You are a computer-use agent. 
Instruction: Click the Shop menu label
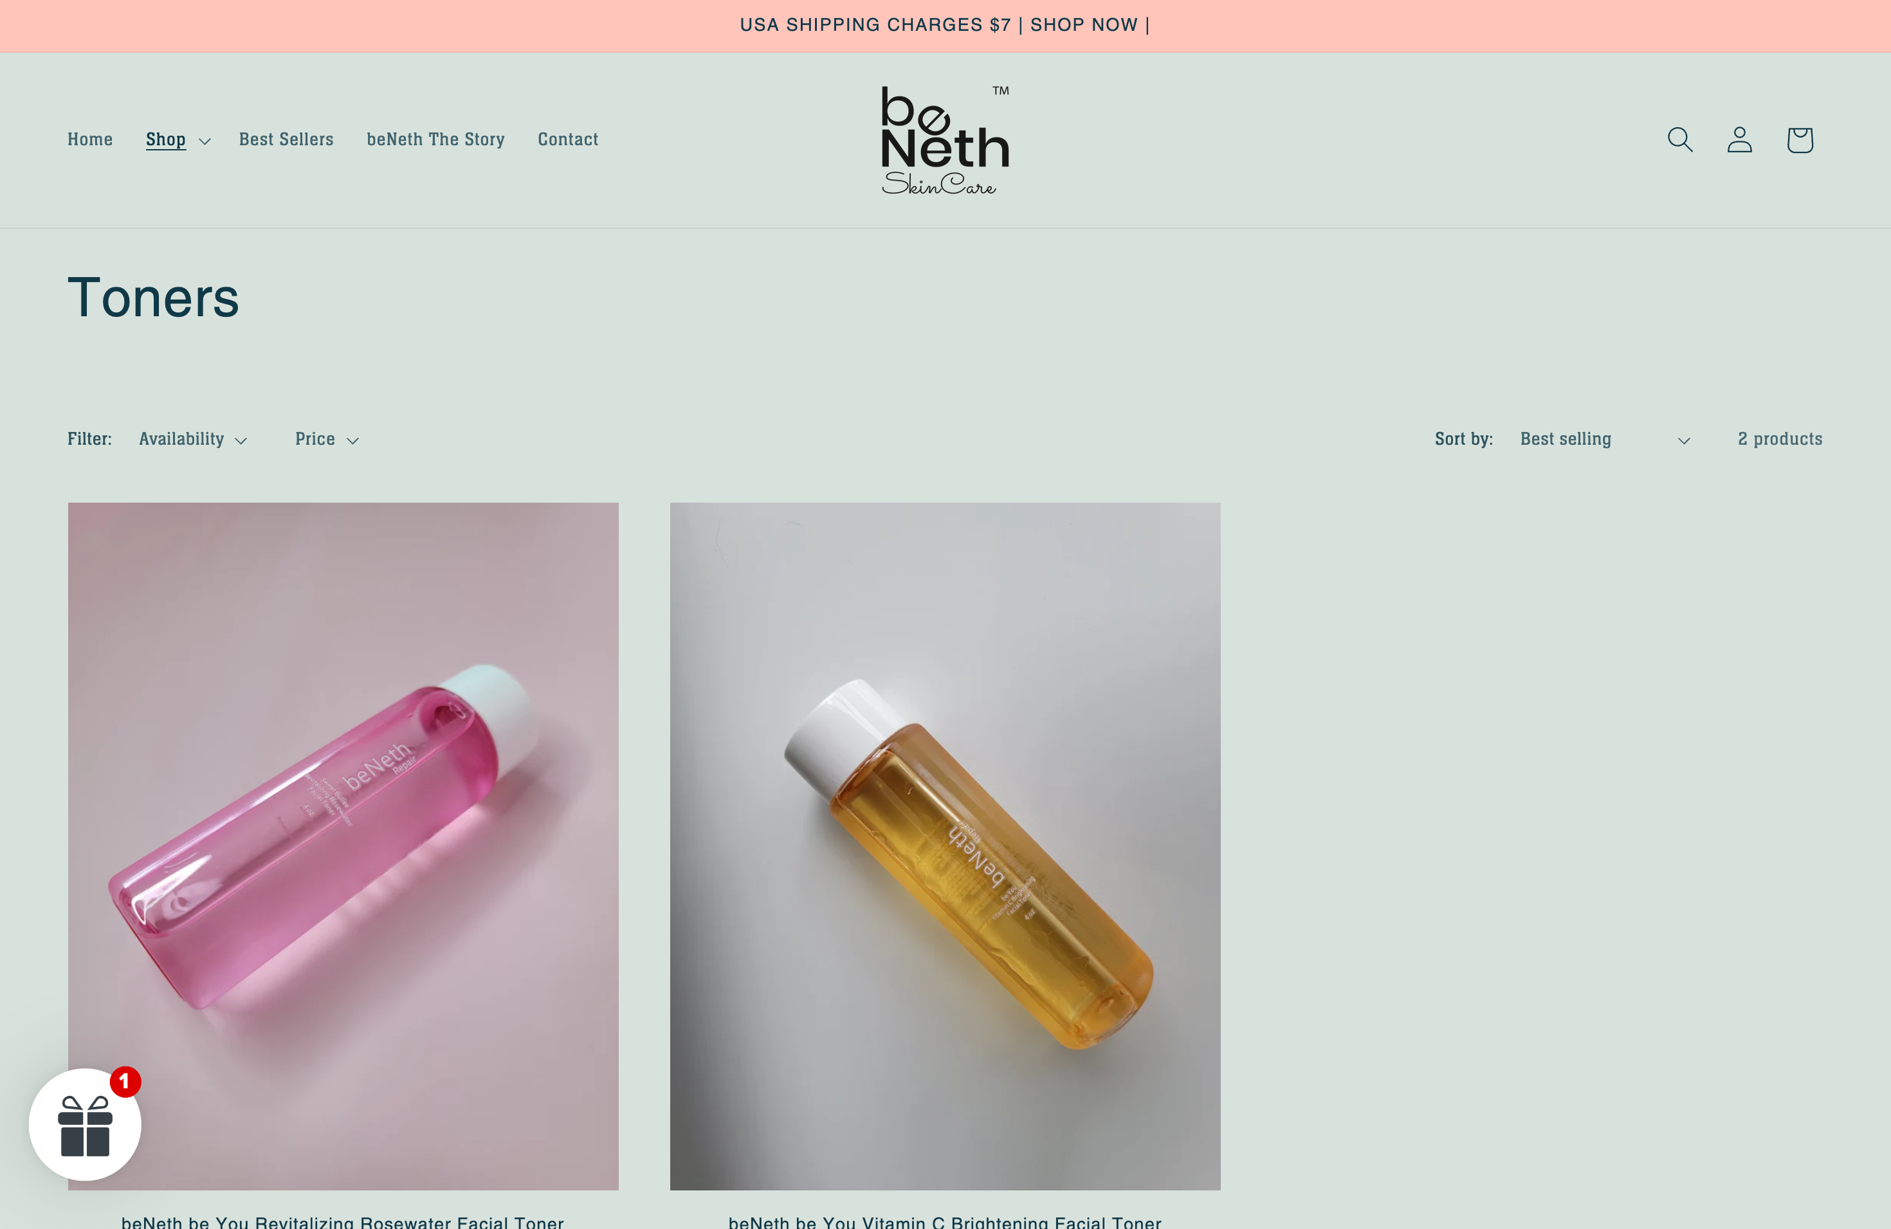tap(165, 139)
